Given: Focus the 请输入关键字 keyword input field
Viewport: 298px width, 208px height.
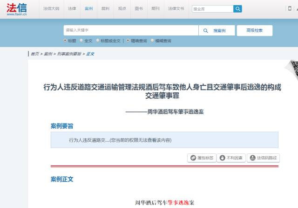Looking at the screenshot, I should pos(131,30).
